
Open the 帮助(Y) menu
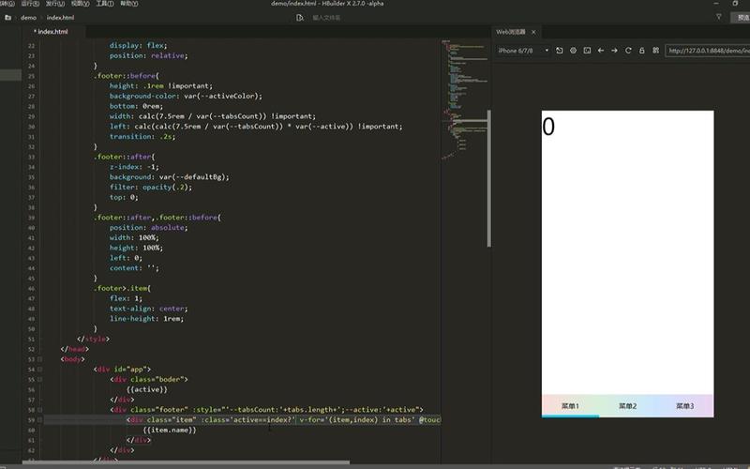coord(129,4)
